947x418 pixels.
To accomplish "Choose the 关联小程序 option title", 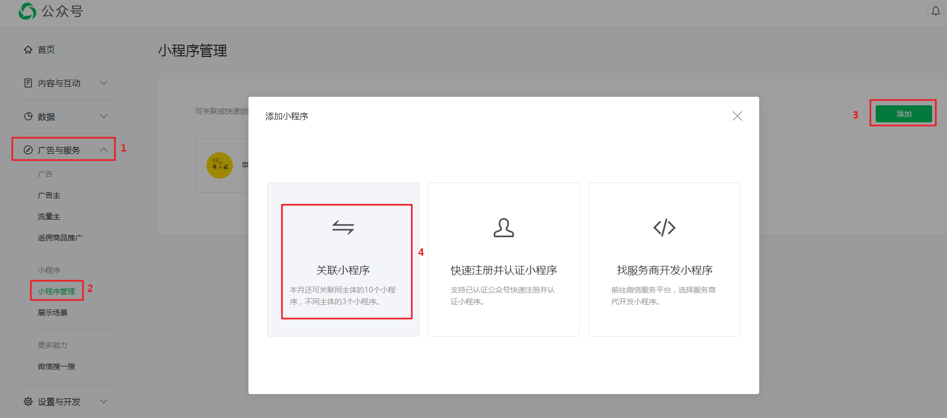I will click(x=343, y=270).
